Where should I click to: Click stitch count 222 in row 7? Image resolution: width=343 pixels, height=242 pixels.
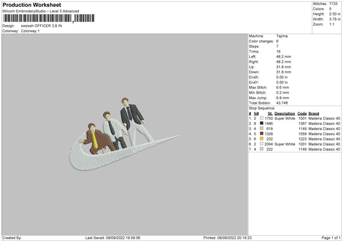269,150
